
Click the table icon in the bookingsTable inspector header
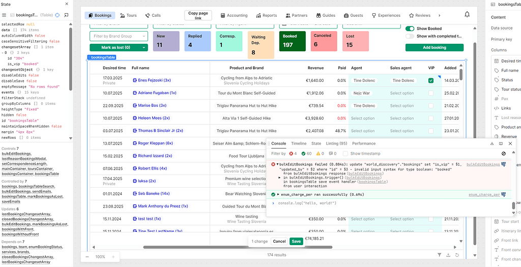pos(493,5)
